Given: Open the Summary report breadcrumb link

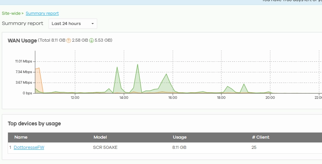Looking at the screenshot, I should click(42, 13).
